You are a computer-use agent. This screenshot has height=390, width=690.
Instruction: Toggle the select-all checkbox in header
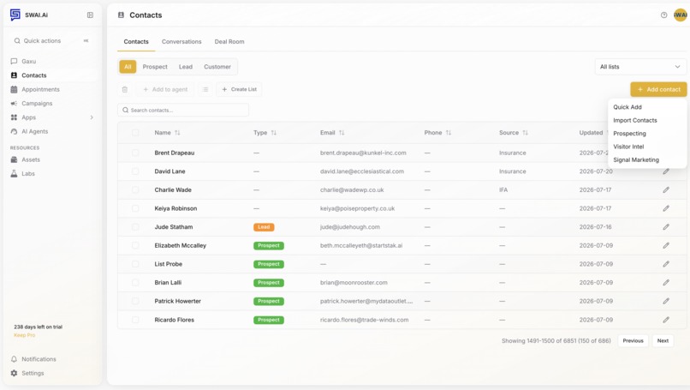(x=135, y=133)
